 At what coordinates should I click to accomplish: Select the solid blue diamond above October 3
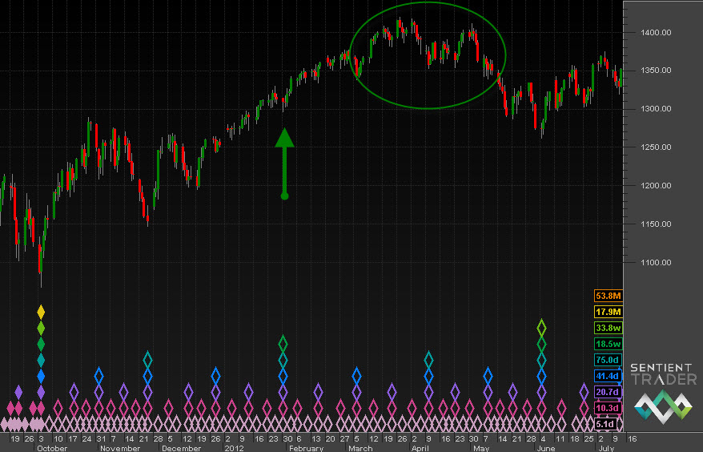coord(41,375)
